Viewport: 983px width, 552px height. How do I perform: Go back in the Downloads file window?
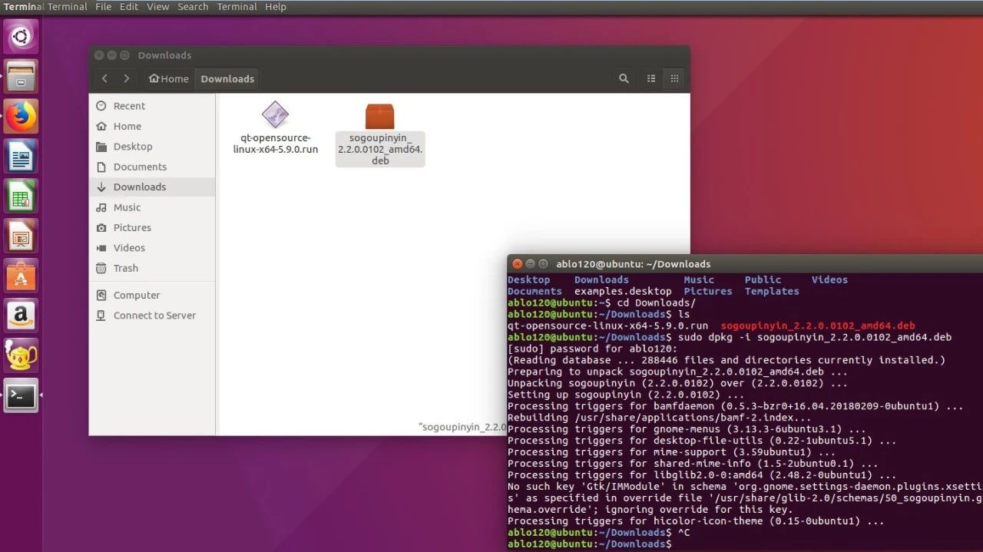(105, 78)
